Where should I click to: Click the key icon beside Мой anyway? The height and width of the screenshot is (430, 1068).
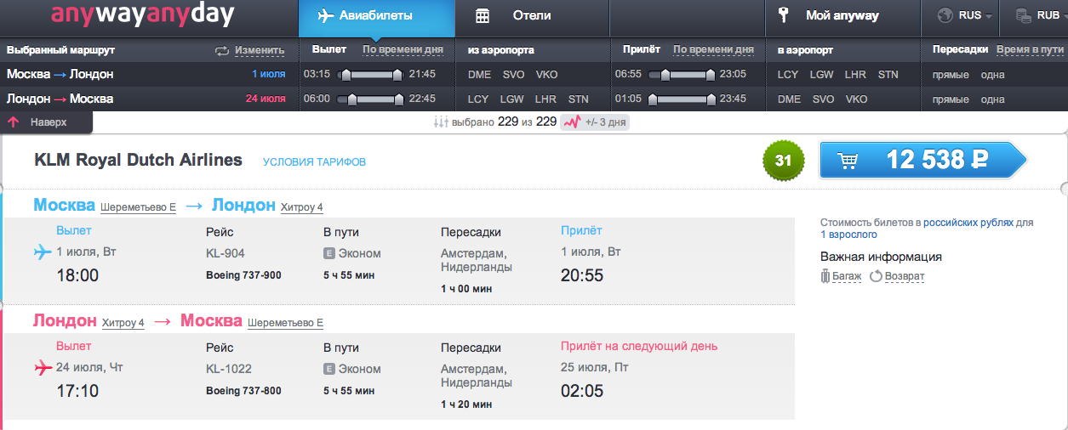784,16
